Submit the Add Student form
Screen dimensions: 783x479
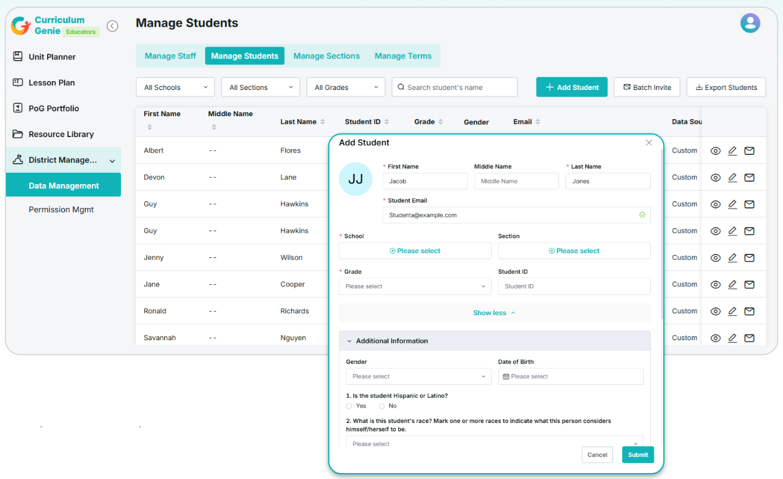point(638,455)
